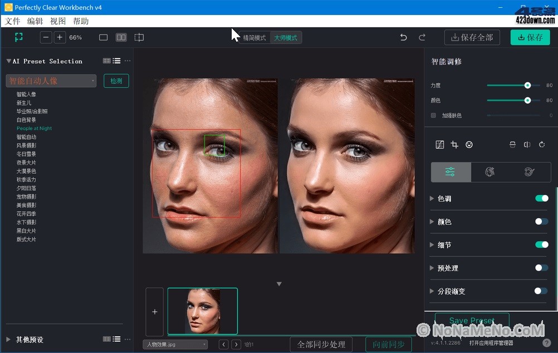Open the 智能自动人像 preset dropdown

coord(51,81)
